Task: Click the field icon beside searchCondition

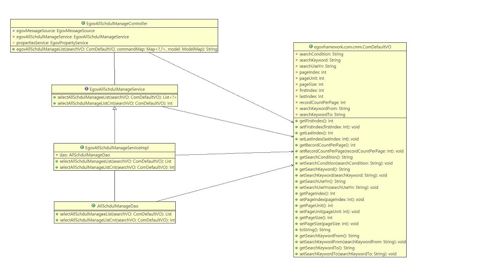Action: [297, 54]
